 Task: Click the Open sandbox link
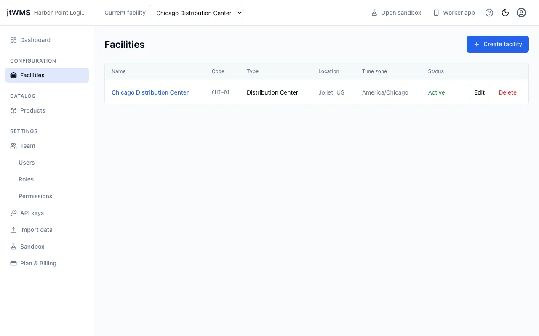click(396, 13)
